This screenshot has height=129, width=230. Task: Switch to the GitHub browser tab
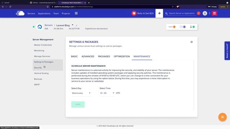click(x=43, y=3)
